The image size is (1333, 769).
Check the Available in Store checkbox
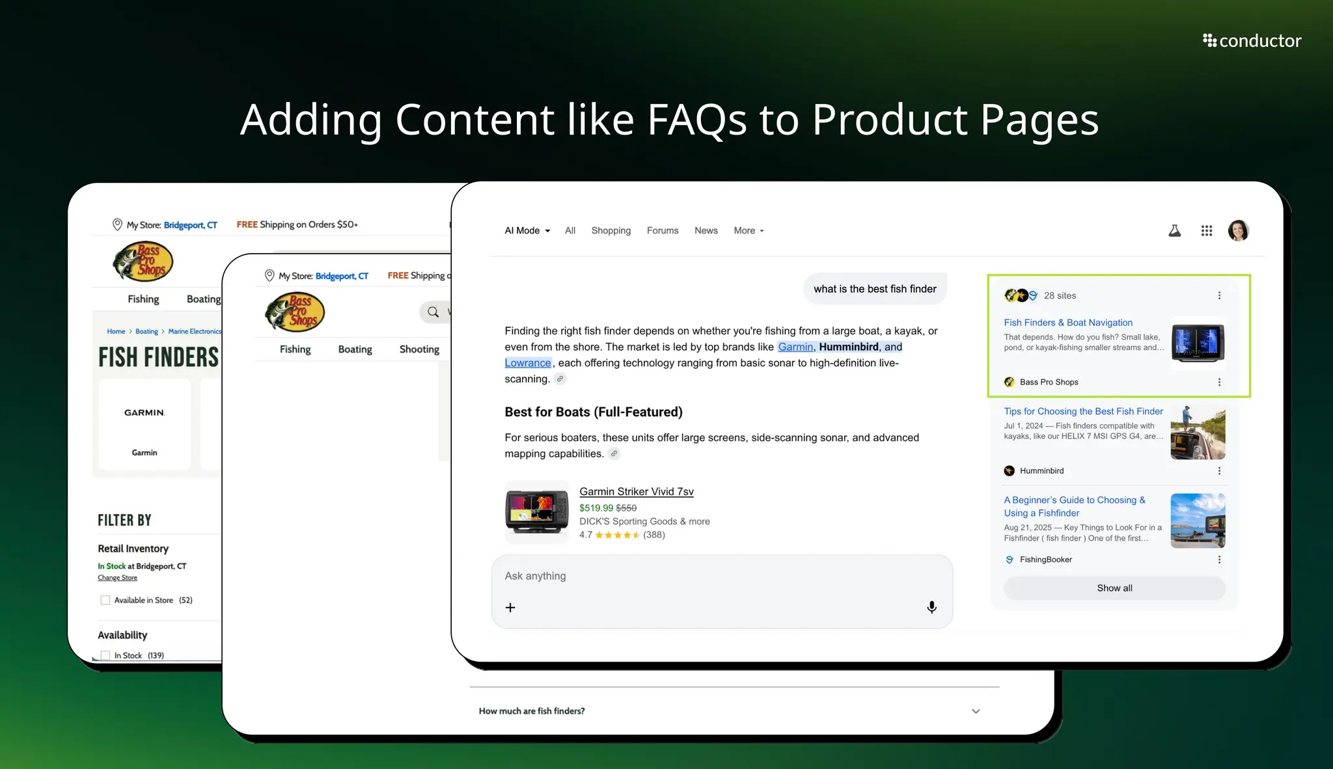105,600
